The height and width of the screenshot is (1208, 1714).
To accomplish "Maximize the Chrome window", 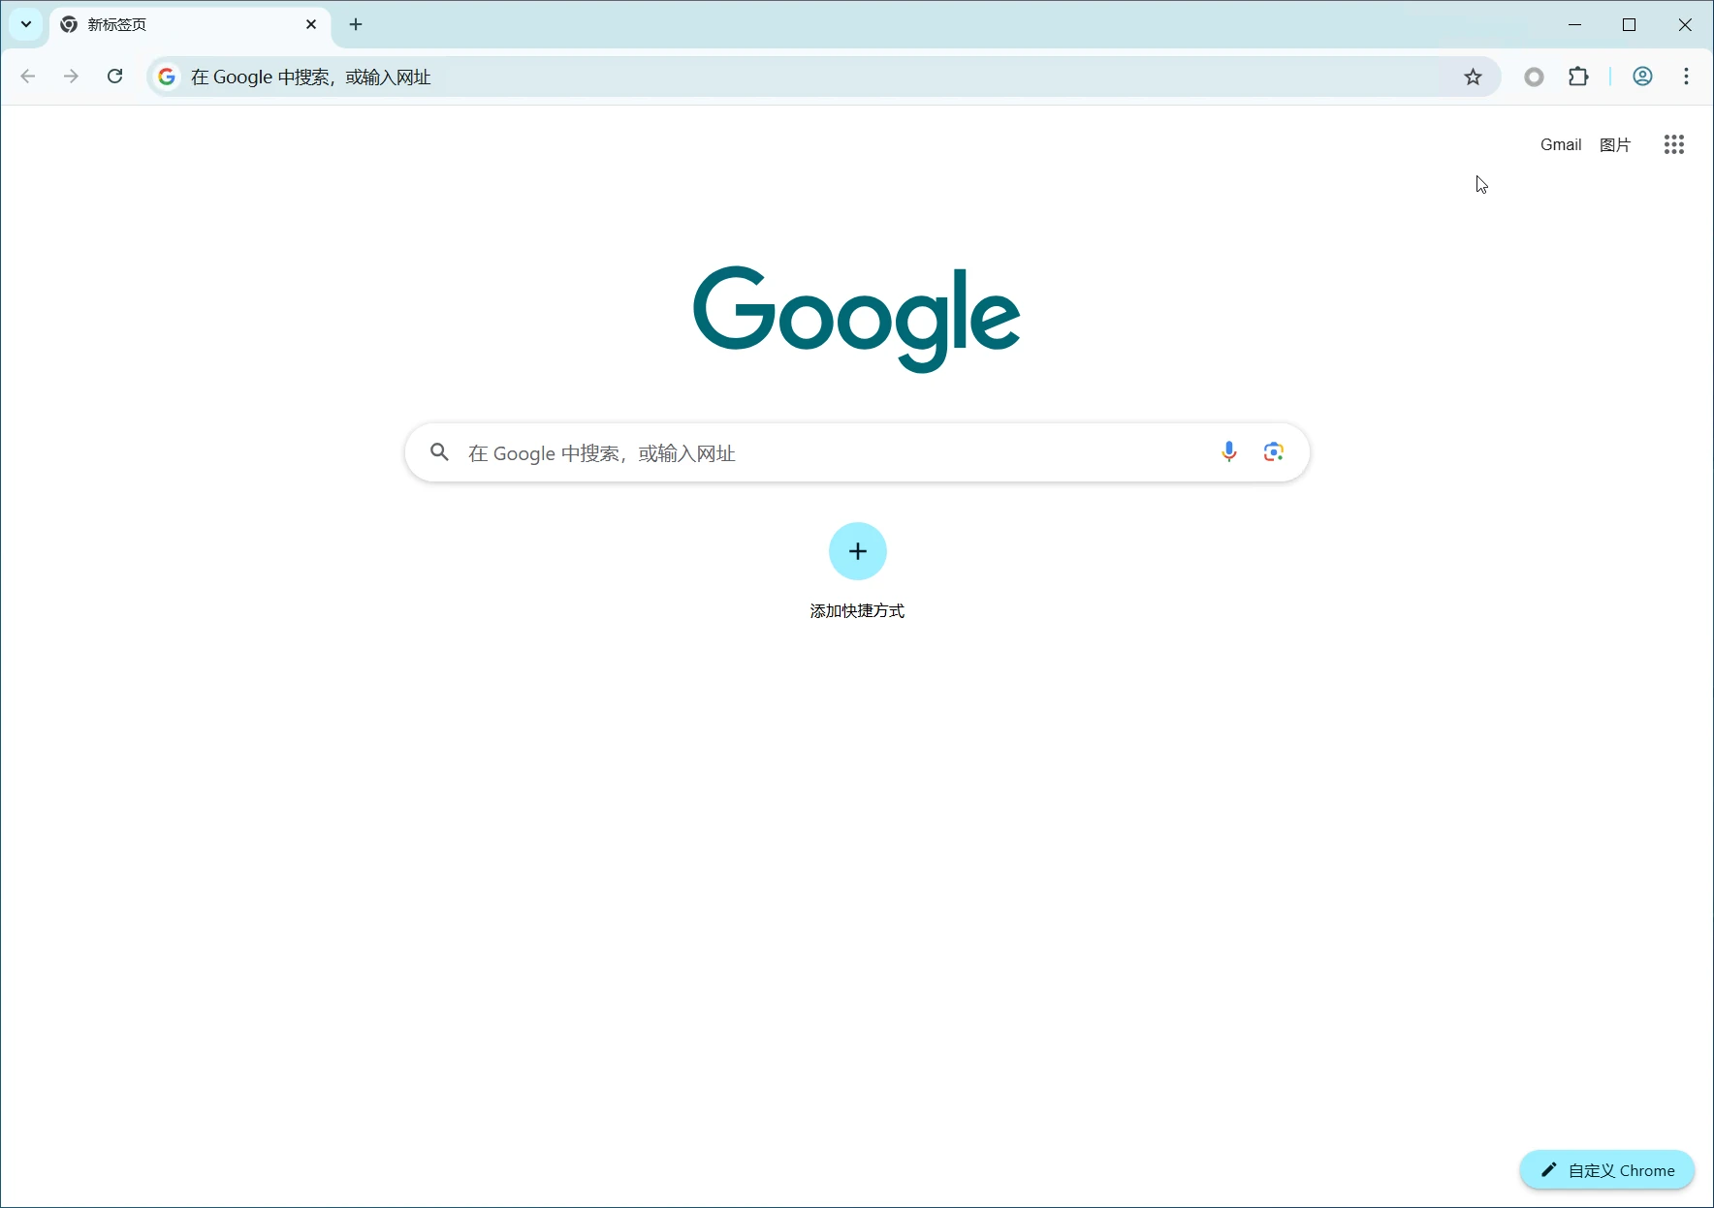I will pos(1630,25).
